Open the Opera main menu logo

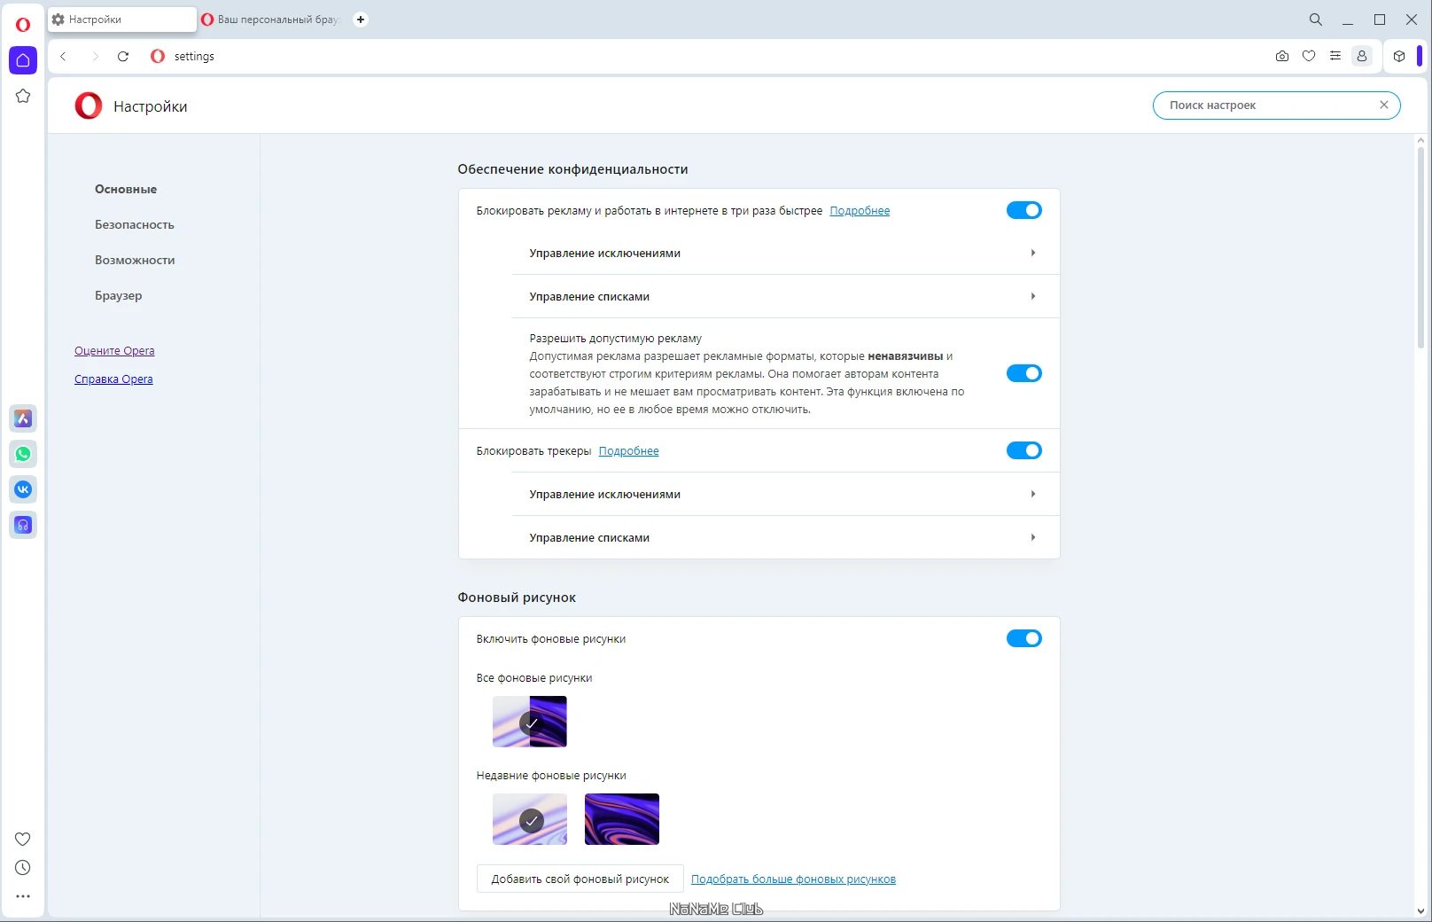[x=23, y=25]
